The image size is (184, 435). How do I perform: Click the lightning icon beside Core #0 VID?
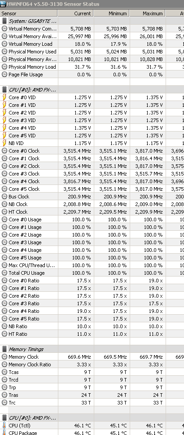[4, 97]
